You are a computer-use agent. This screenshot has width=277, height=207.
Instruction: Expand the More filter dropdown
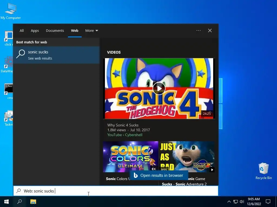[x=91, y=31]
